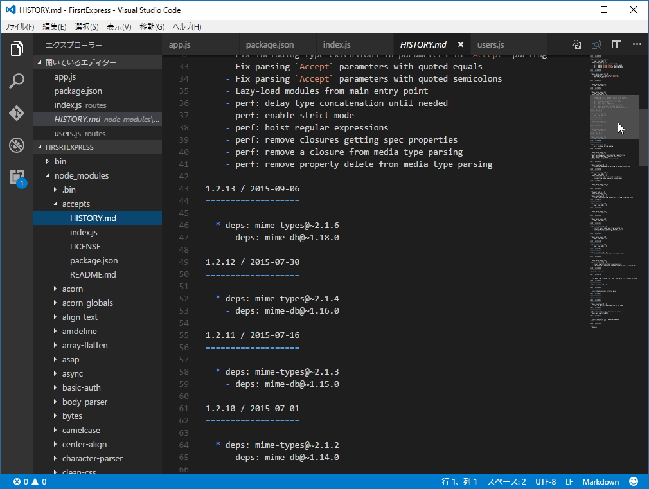The image size is (649, 489).
Task: Select users.js routes in open editors
Action: pos(97,133)
